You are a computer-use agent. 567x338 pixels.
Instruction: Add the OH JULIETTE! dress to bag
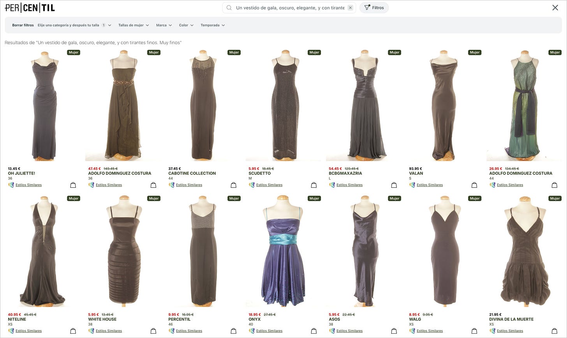tap(73, 185)
